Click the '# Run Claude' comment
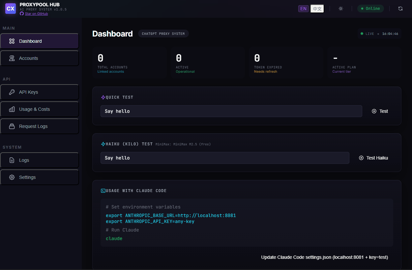The width and height of the screenshot is (412, 270). tap(122, 230)
